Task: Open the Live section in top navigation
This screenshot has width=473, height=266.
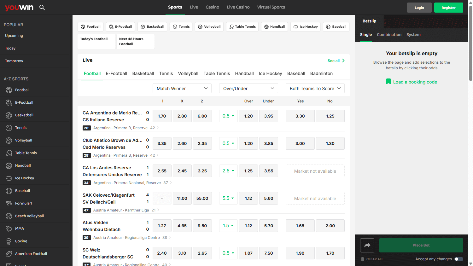Action: coord(194,7)
